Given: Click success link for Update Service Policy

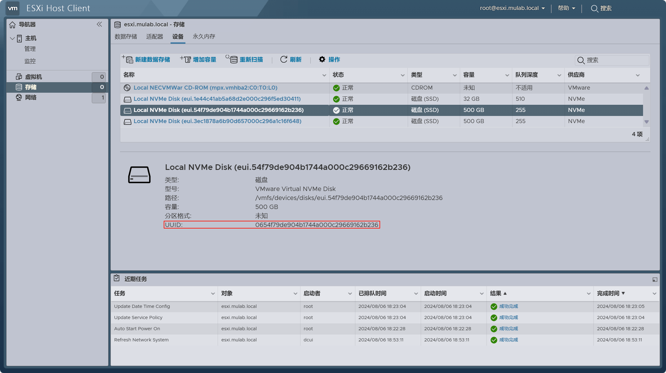Looking at the screenshot, I should tap(508, 317).
